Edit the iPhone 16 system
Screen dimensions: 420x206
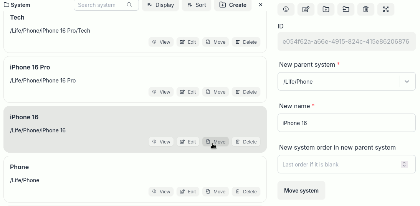188,142
